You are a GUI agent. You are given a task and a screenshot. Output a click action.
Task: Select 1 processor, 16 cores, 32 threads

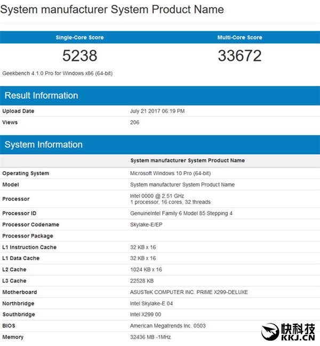click(170, 202)
